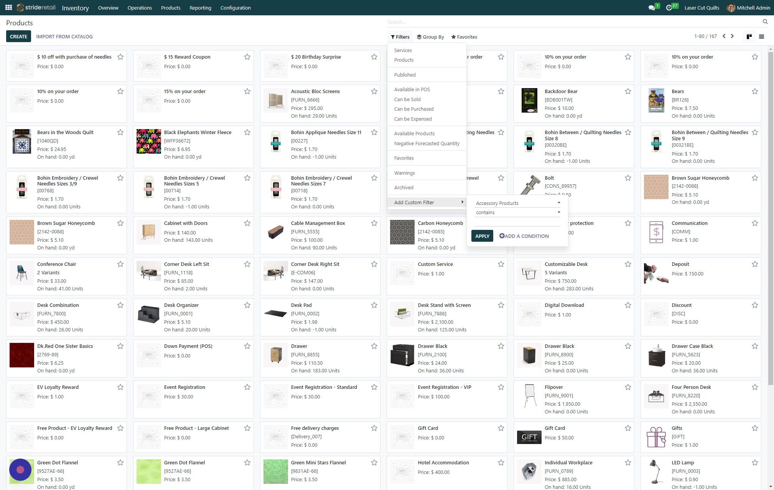The image size is (774, 490).
Task: Open the Gifts present box thumbnail
Action: pyautogui.click(x=656, y=437)
